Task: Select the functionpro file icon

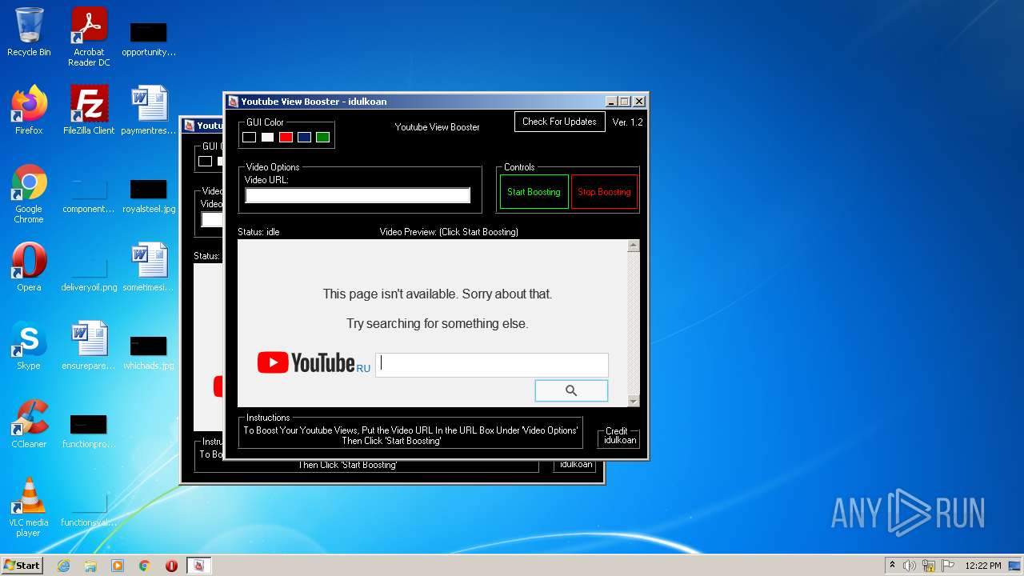Action: pos(89,430)
